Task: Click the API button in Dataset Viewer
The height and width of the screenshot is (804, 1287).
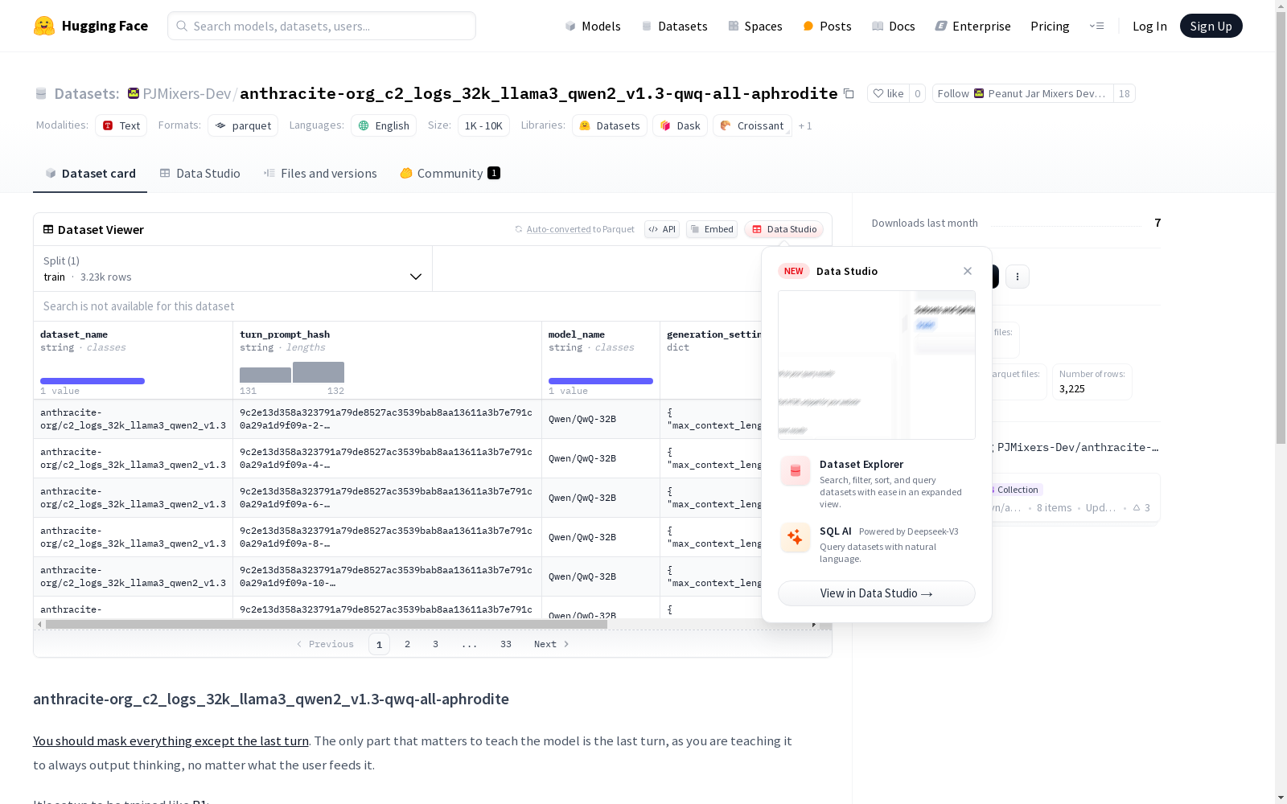Action: [662, 229]
